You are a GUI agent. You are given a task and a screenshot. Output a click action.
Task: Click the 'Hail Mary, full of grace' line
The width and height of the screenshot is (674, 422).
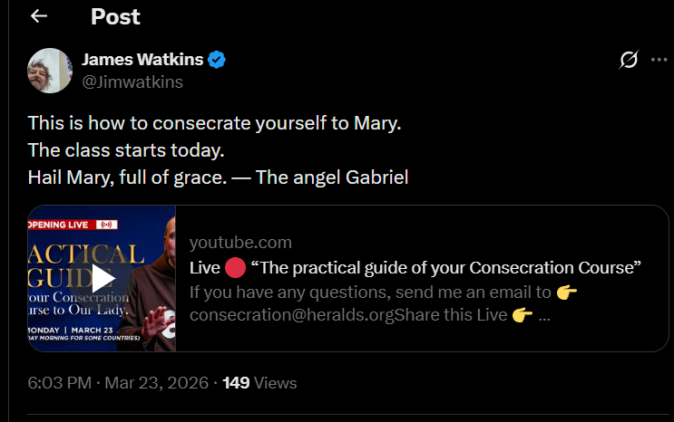218,177
